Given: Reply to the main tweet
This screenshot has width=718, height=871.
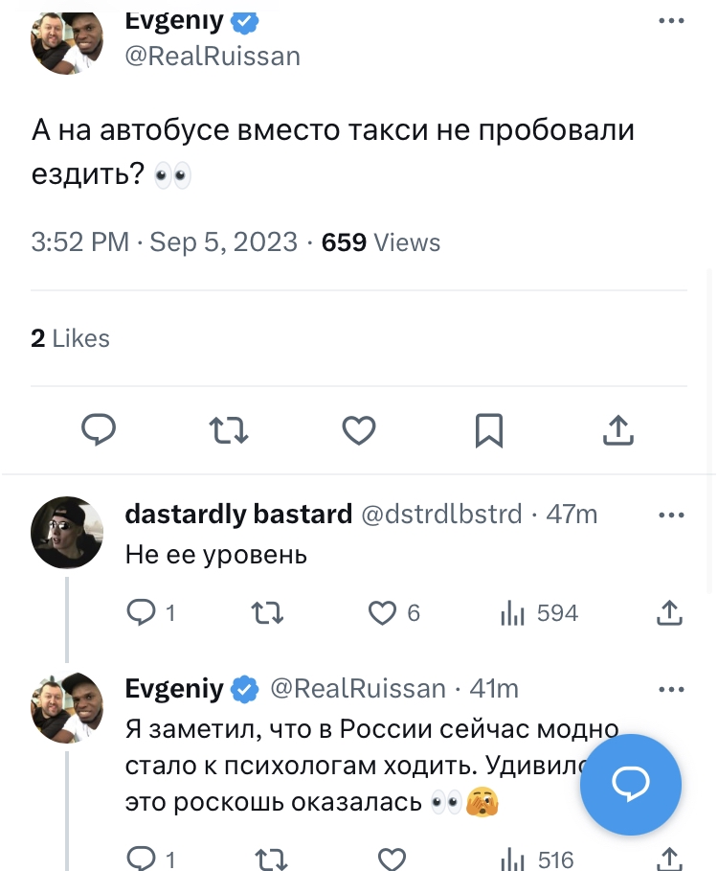Looking at the screenshot, I should coord(98,430).
